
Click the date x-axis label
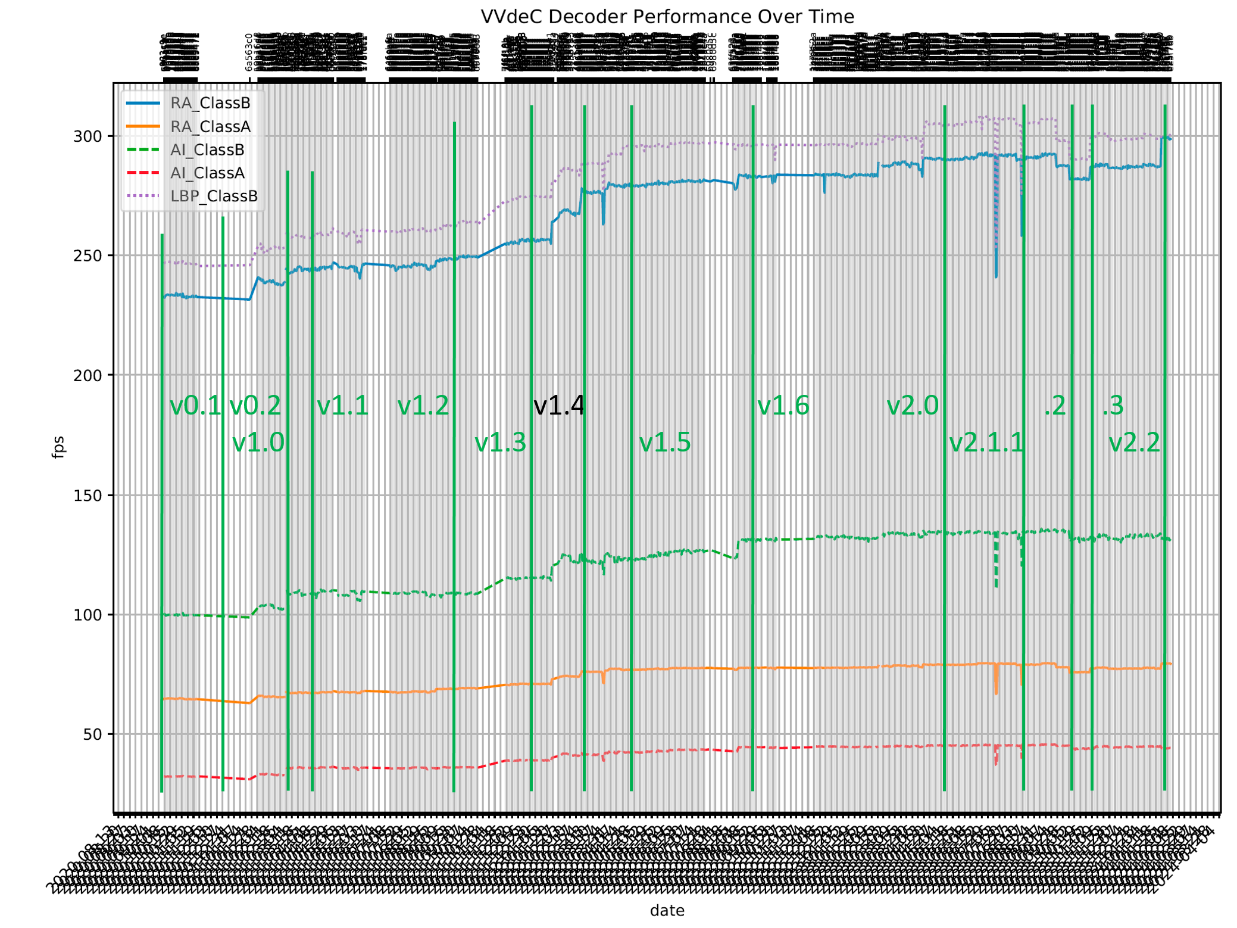tap(667, 911)
